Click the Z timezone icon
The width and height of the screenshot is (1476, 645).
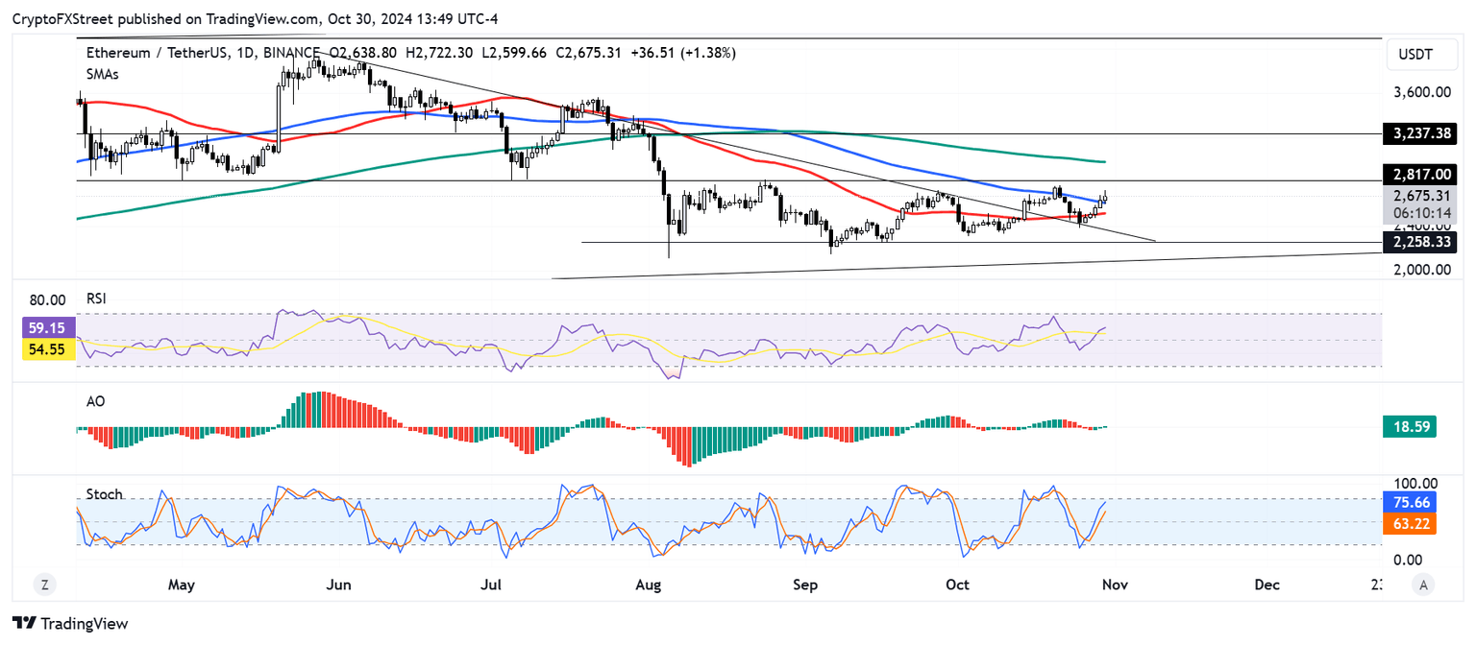pyautogui.click(x=43, y=585)
